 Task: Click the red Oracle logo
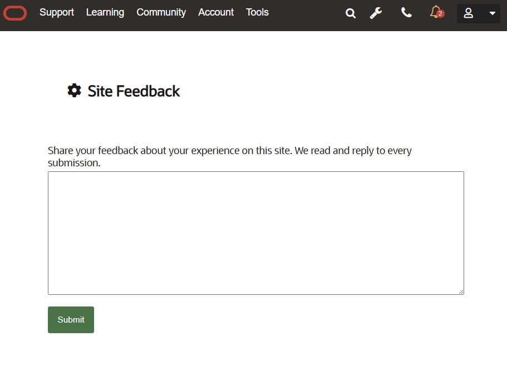coord(15,13)
